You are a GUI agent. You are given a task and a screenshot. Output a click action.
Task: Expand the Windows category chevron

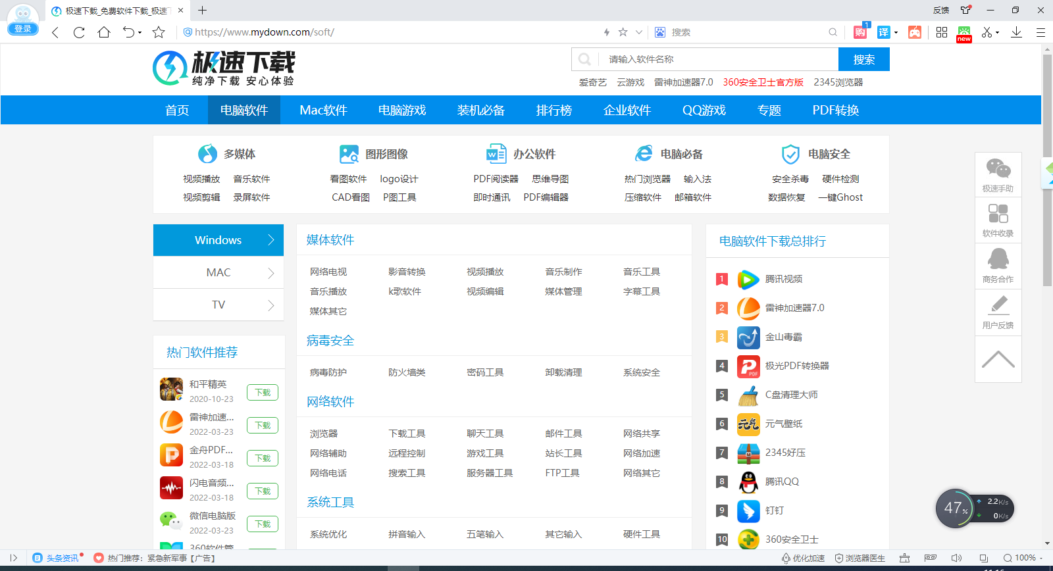coord(270,240)
